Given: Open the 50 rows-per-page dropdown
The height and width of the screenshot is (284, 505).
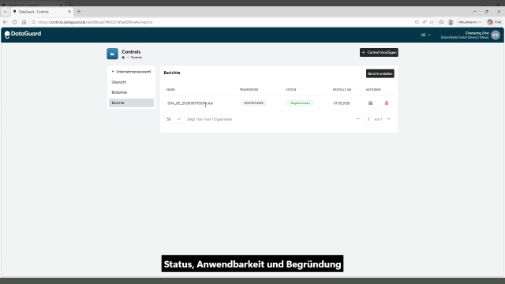Looking at the screenshot, I should point(174,119).
